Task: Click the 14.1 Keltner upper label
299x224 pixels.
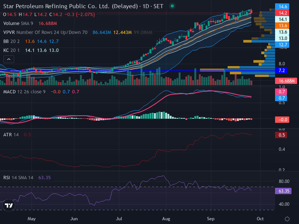Action: coord(282,19)
